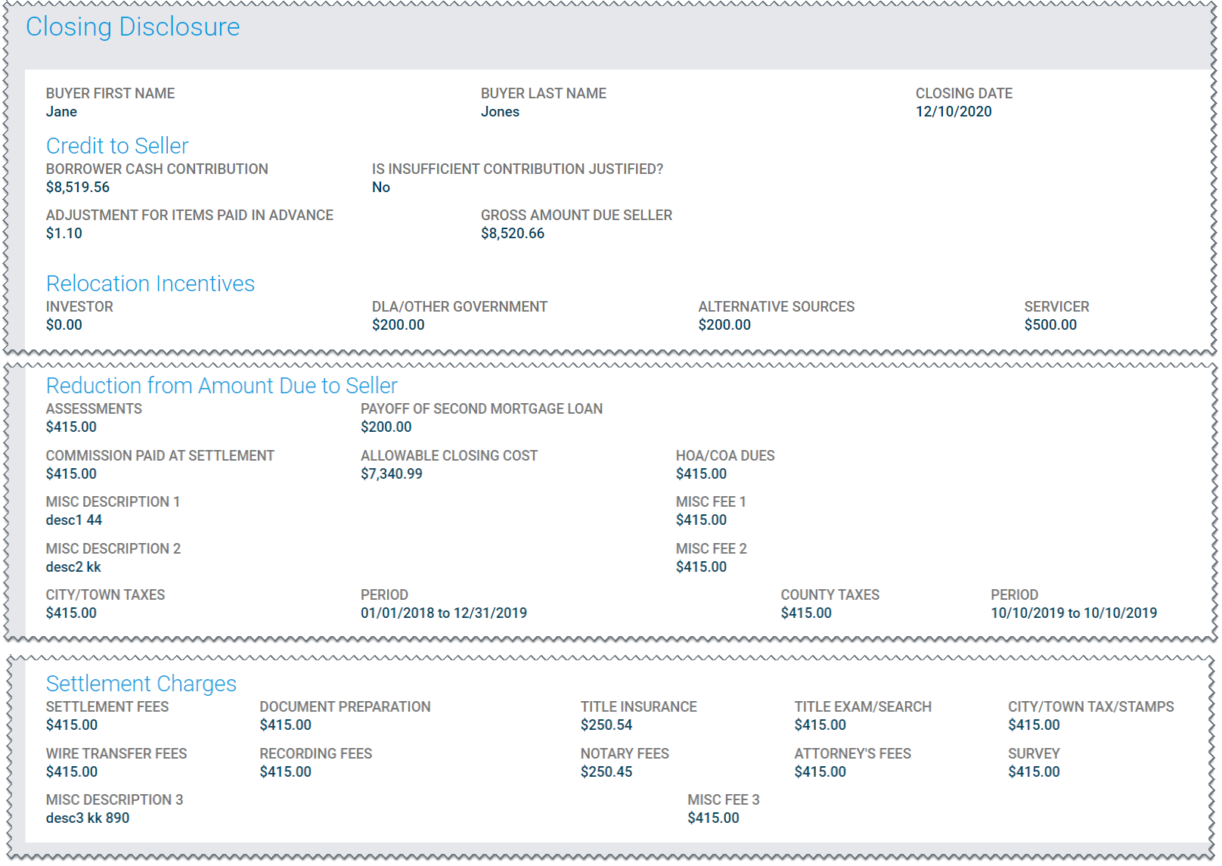Select the Credit to Seller heading
Screen dimensions: 1222x866
pos(117,146)
